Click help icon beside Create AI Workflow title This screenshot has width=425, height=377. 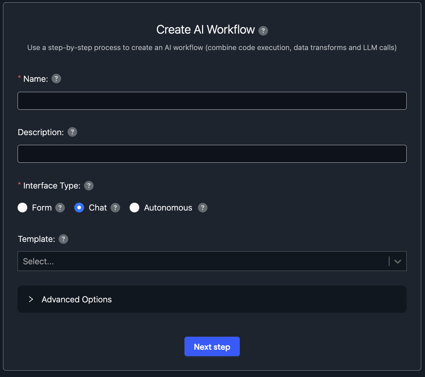coord(263,31)
